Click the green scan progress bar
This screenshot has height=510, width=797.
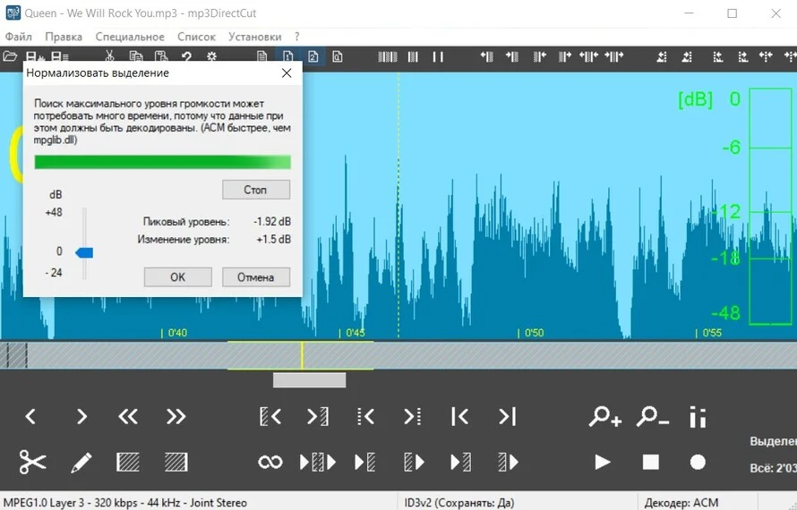[163, 162]
